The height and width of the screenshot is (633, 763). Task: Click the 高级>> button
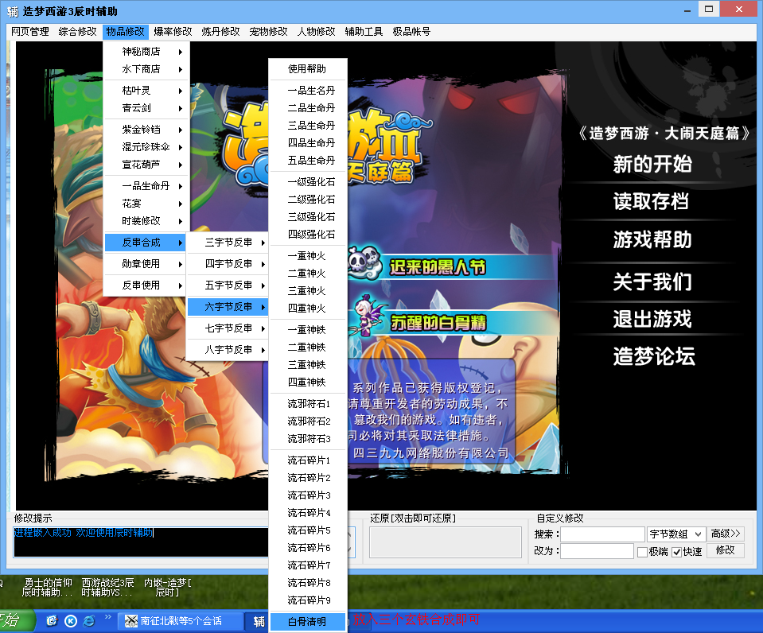726,534
